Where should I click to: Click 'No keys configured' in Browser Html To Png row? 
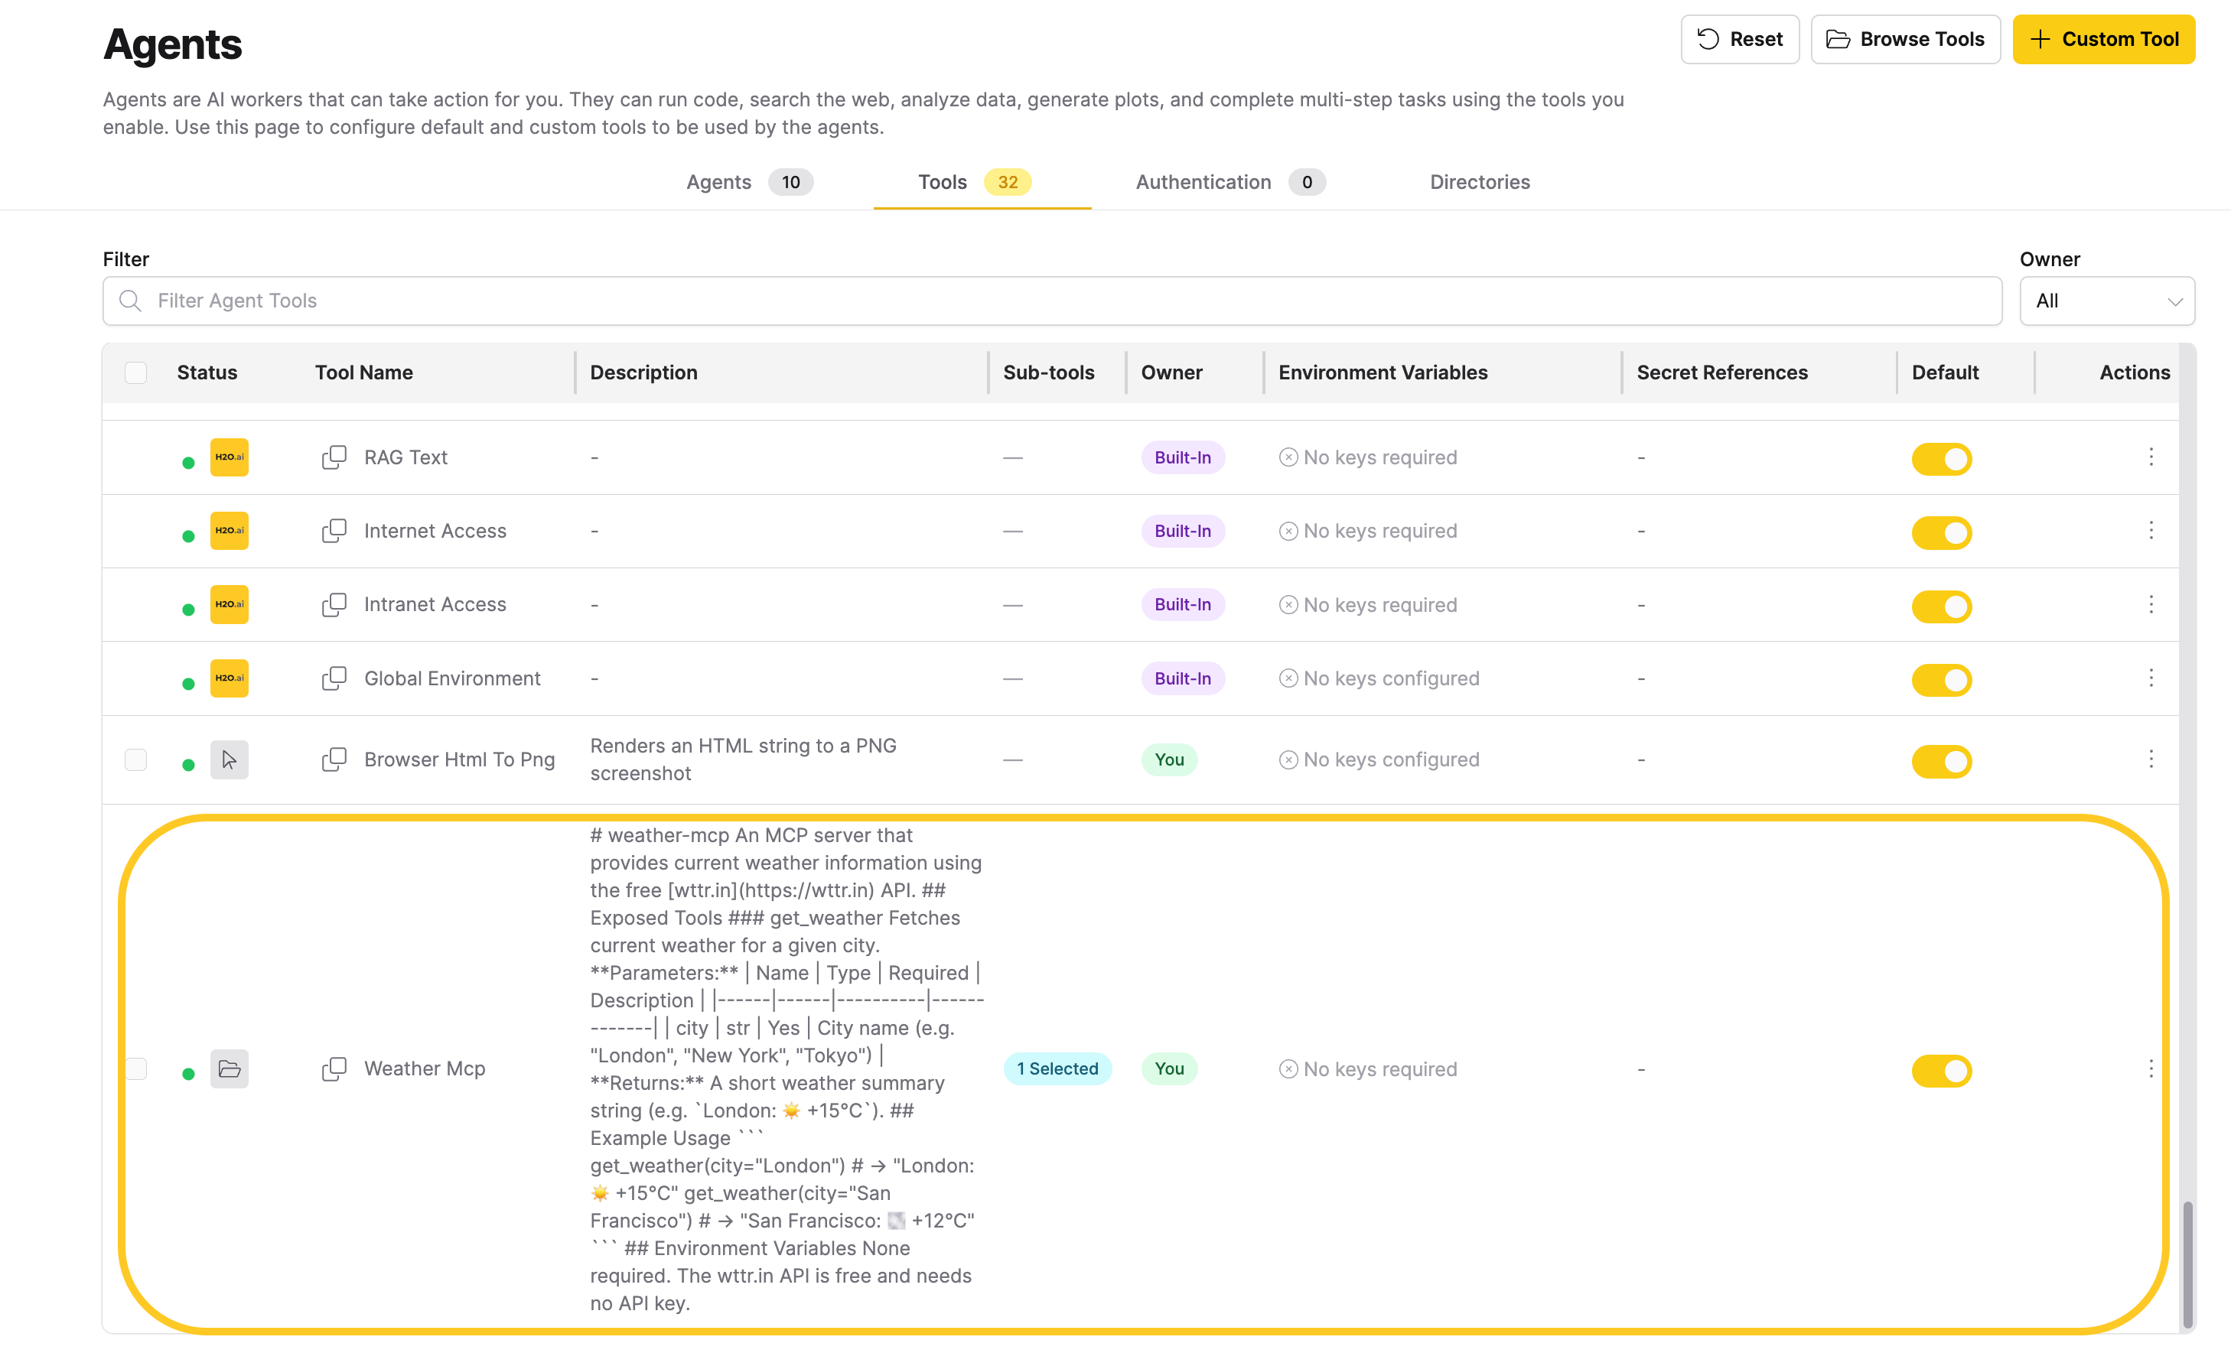pos(1391,759)
